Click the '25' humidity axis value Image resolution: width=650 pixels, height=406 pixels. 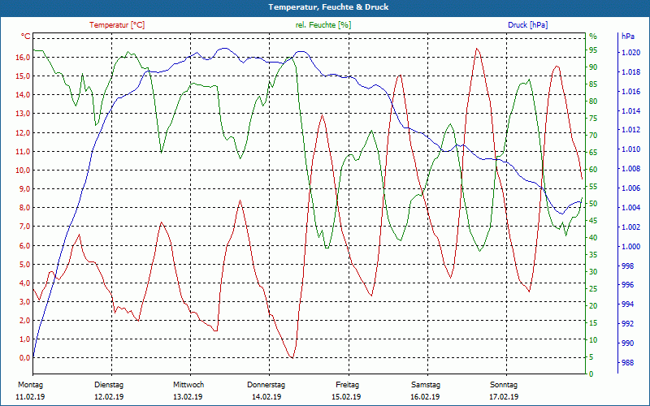pyautogui.click(x=593, y=289)
